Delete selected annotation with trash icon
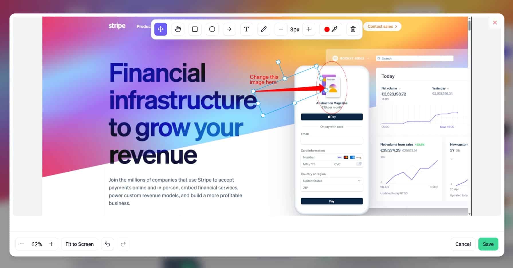The height and width of the screenshot is (268, 513). (x=353, y=29)
